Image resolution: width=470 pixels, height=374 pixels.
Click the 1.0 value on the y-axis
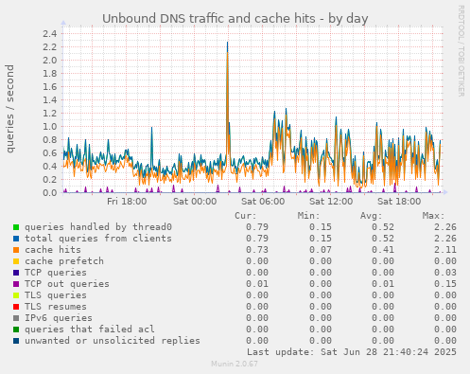[50, 127]
